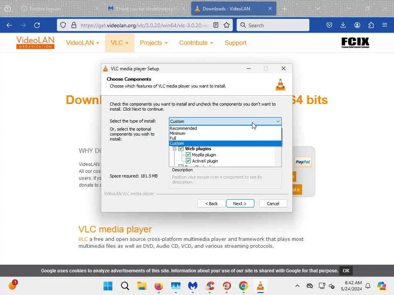394x295 pixels.
Task: Open the VLC nav dropdown
Action: (x=120, y=43)
